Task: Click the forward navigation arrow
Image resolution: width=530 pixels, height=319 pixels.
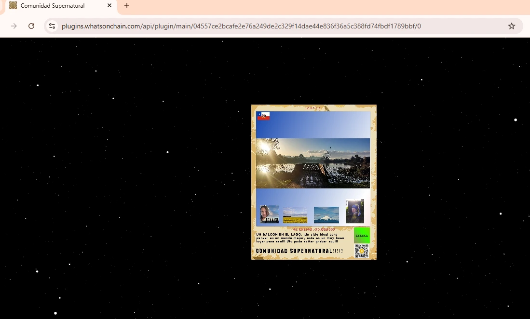Action: [13, 26]
